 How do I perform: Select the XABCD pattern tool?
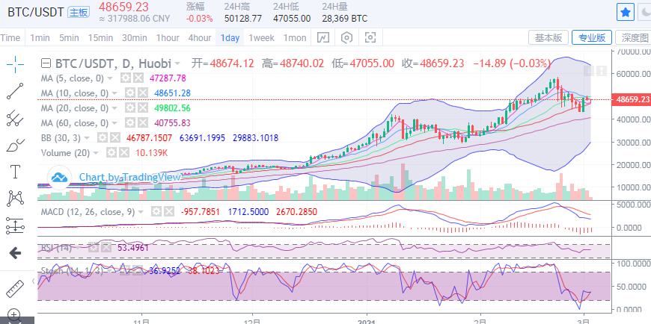pos(16,199)
